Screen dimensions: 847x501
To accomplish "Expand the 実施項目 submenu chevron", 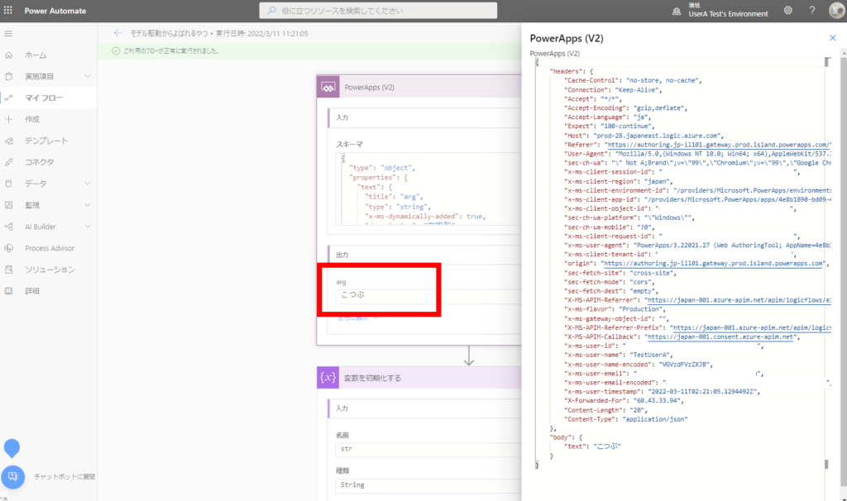I will click(x=88, y=77).
